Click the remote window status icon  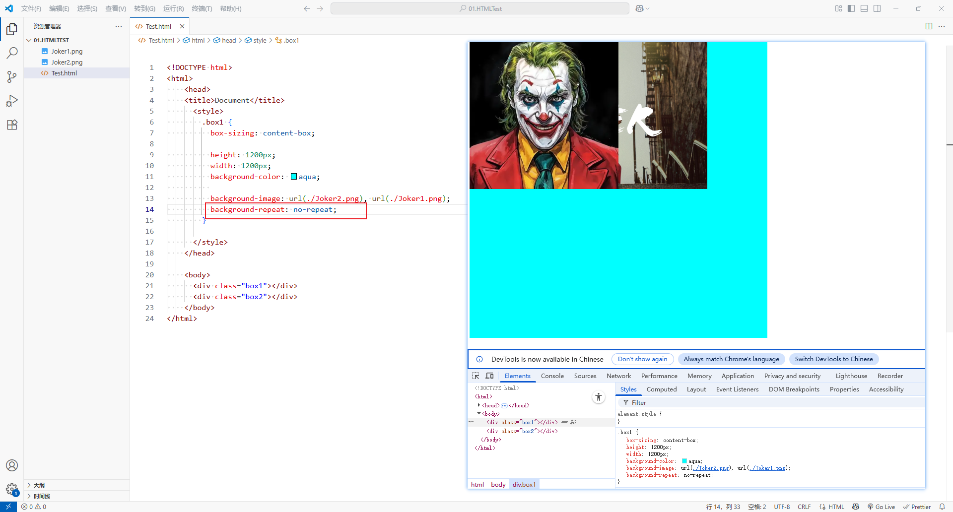click(x=8, y=507)
